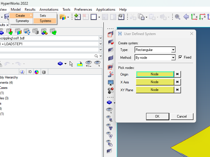The image size is (210, 157).
Task: Open the Tools menu
Action: click(x=66, y=10)
